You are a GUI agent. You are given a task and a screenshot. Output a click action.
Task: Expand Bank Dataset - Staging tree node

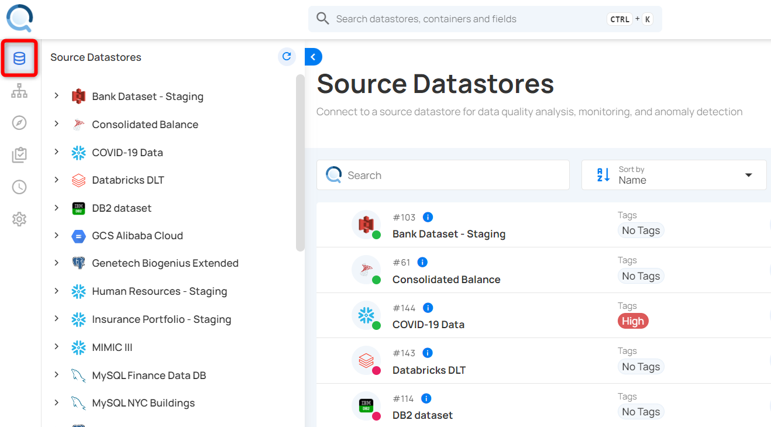(57, 96)
